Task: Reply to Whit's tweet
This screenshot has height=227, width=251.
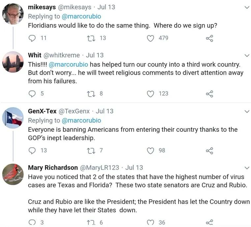Action: 32,94
